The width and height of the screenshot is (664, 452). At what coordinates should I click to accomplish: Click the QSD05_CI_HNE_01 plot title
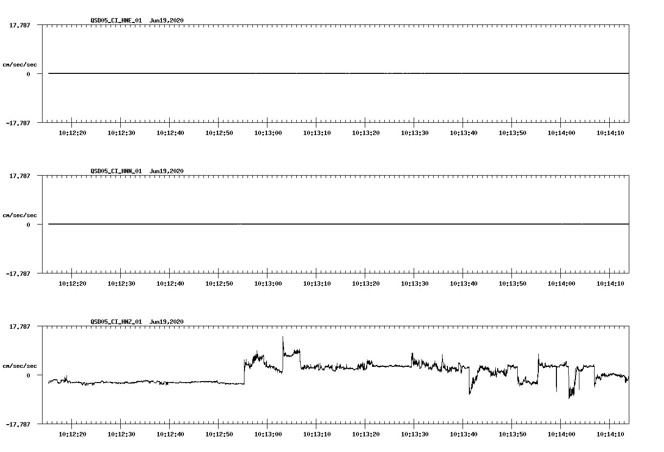[x=137, y=21]
